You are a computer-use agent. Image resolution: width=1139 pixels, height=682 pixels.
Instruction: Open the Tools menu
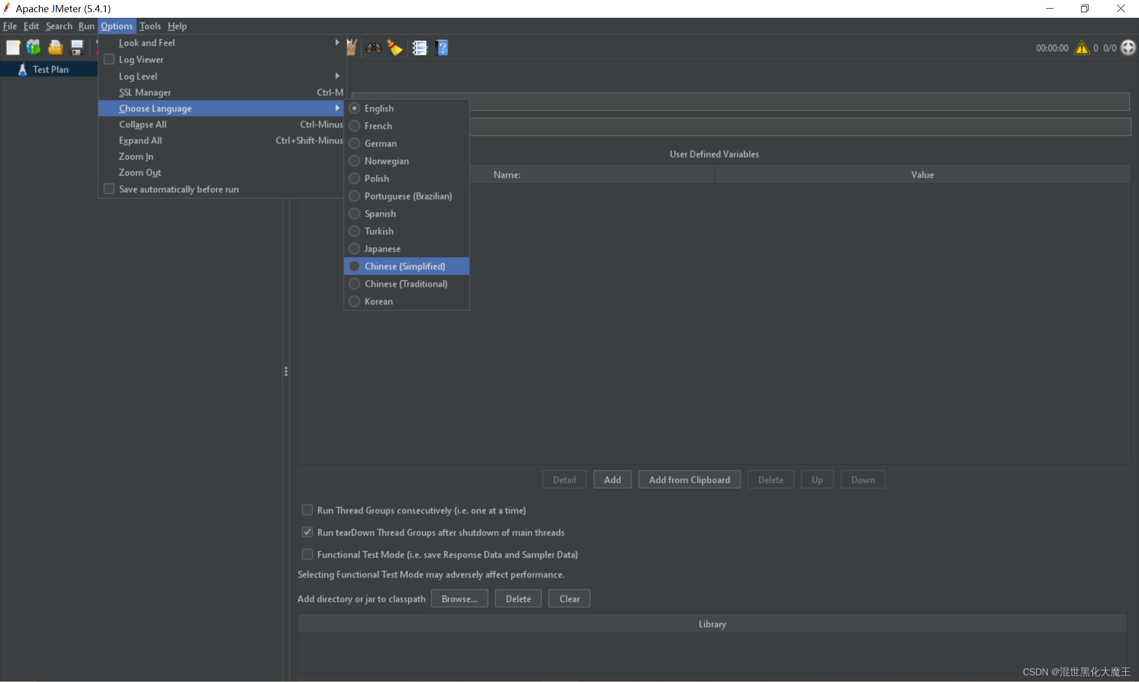tap(150, 26)
